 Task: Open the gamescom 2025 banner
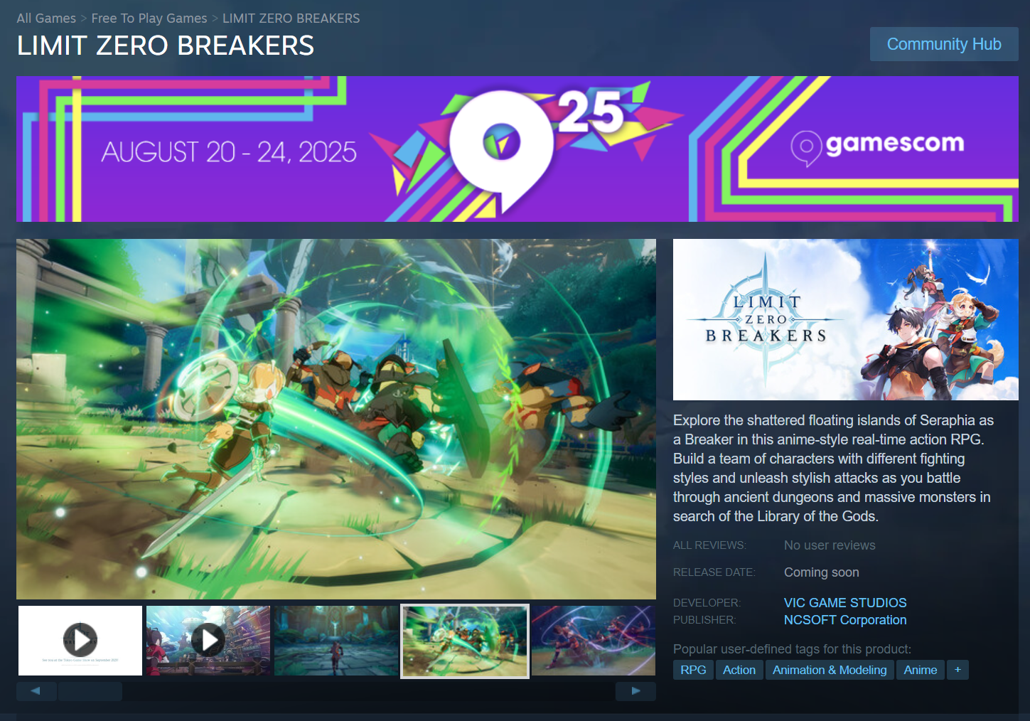(517, 149)
